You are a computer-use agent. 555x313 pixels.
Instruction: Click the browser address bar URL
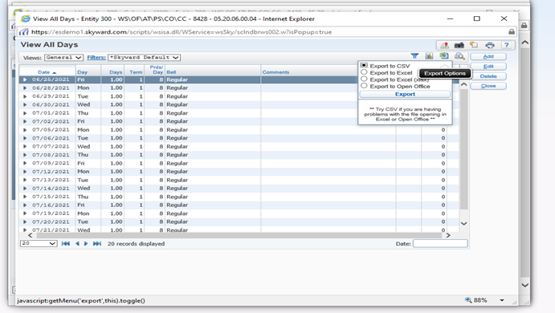pos(182,32)
